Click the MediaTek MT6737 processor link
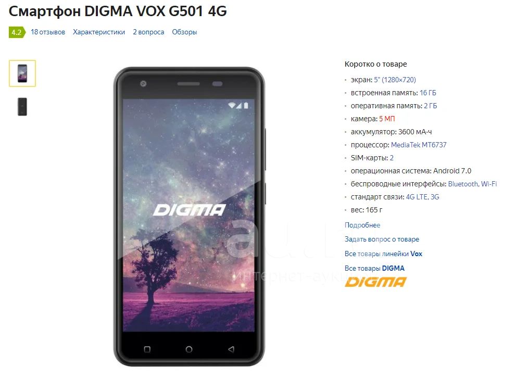516x379 pixels. tap(419, 145)
